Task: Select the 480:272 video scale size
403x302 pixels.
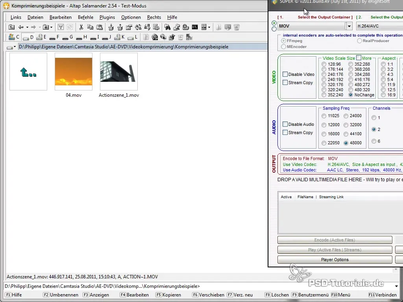Action: pyautogui.click(x=351, y=85)
